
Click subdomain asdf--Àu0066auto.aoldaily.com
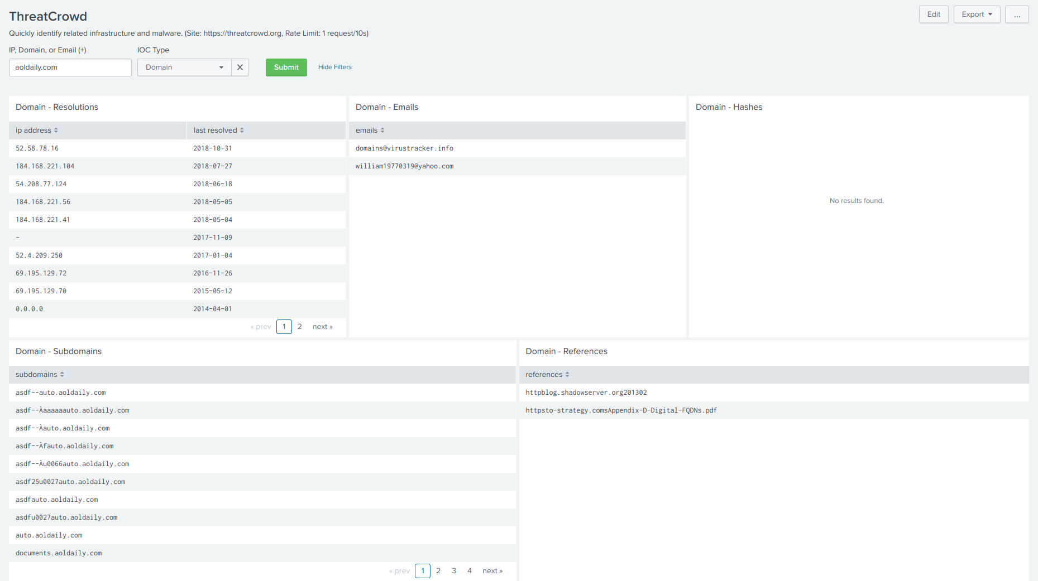(72, 464)
